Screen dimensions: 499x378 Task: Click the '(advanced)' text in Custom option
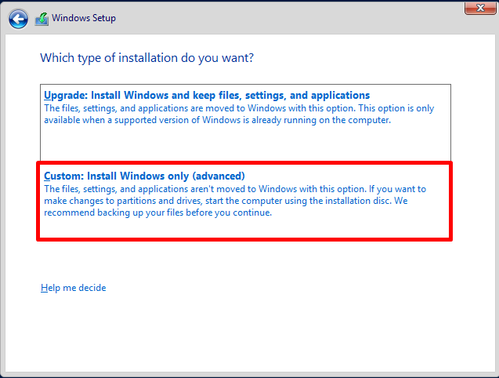[x=219, y=176]
